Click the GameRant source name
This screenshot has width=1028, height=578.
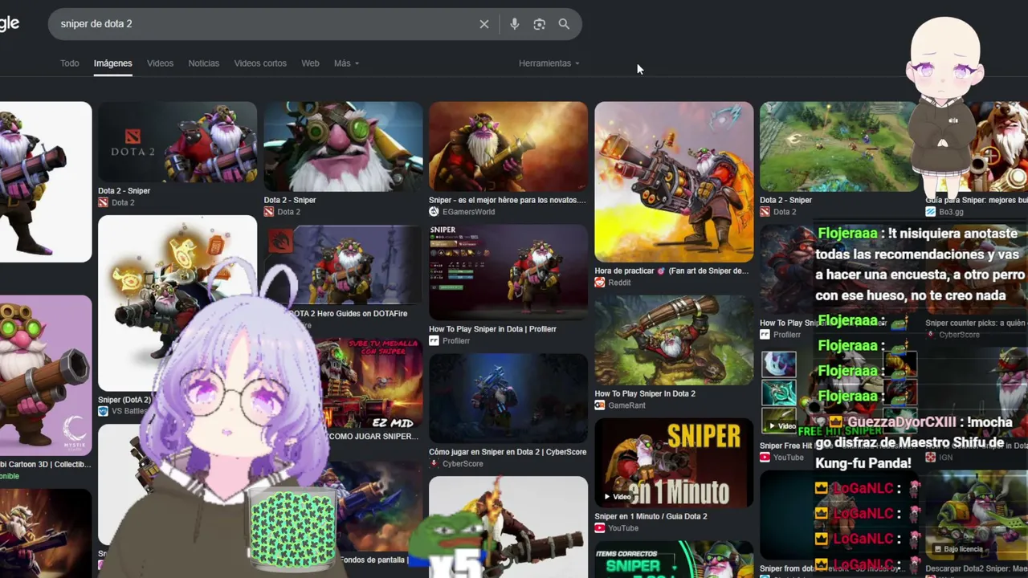(x=627, y=405)
